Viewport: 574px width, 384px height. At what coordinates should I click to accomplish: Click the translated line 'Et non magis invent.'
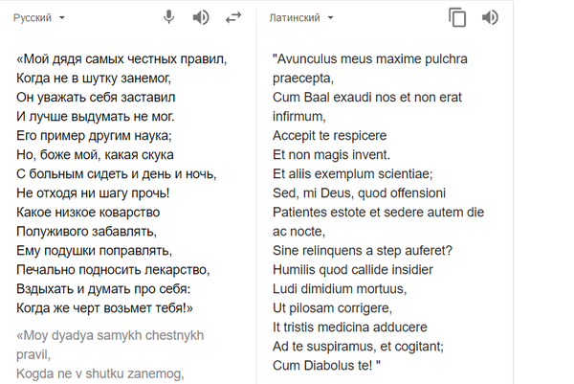331,154
